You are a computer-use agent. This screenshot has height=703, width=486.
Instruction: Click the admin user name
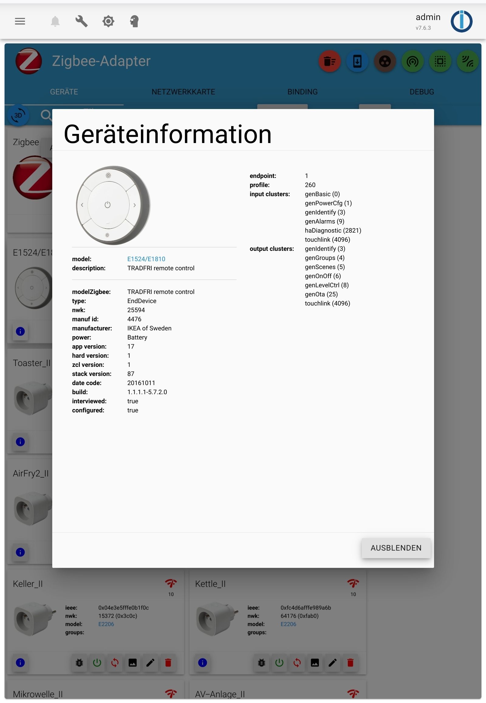[428, 17]
